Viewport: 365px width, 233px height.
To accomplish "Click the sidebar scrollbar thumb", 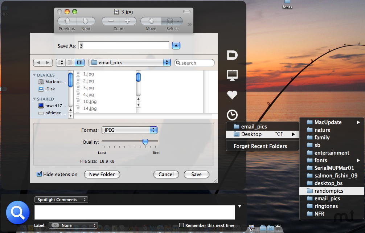I will (70, 80).
